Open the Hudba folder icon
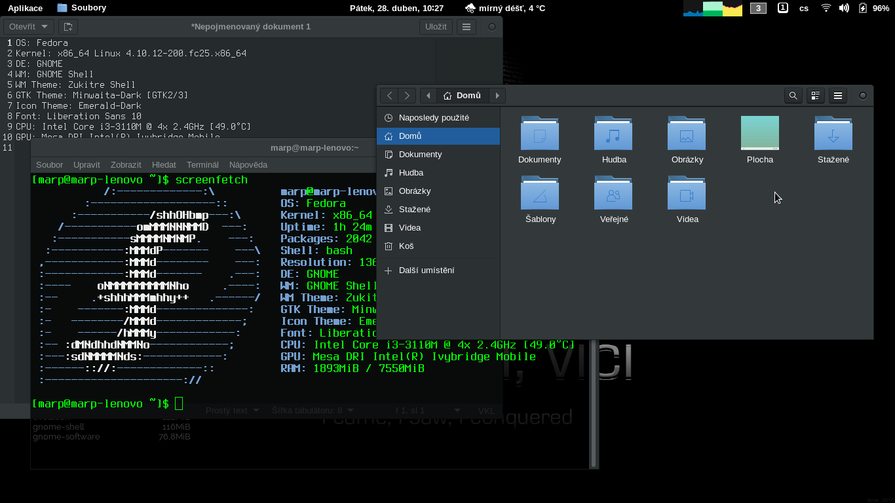895x503 pixels. (x=613, y=133)
